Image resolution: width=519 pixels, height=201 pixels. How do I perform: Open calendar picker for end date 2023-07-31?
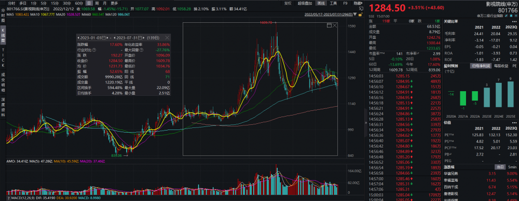click(140, 38)
